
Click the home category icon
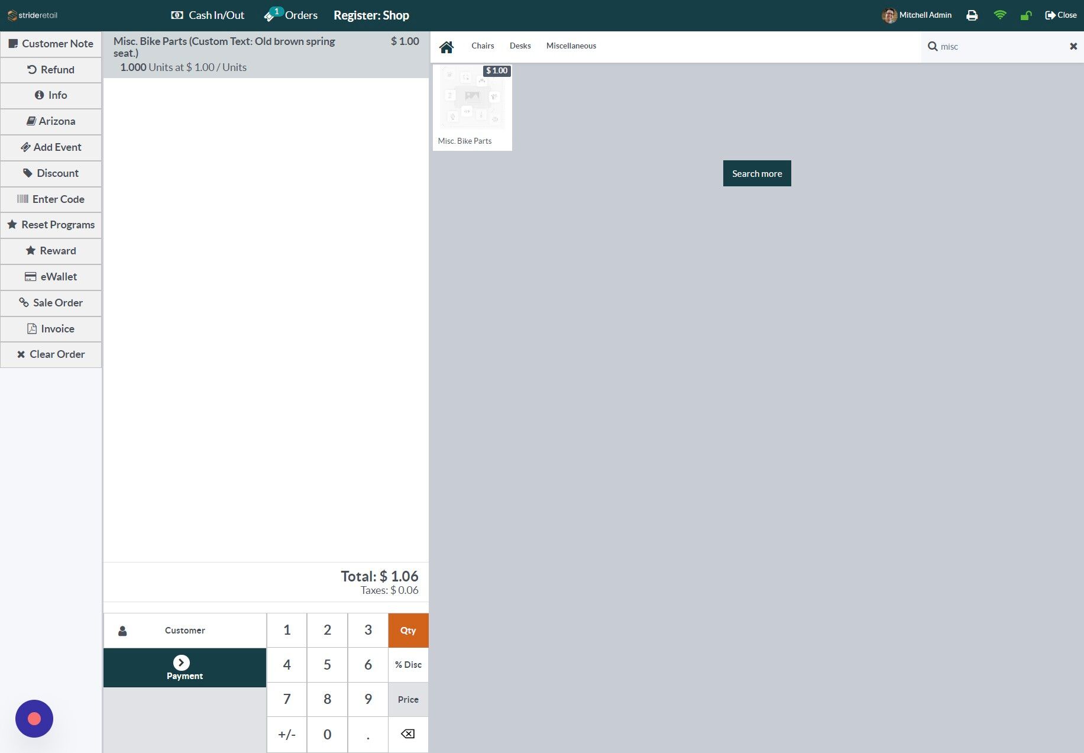coord(446,47)
